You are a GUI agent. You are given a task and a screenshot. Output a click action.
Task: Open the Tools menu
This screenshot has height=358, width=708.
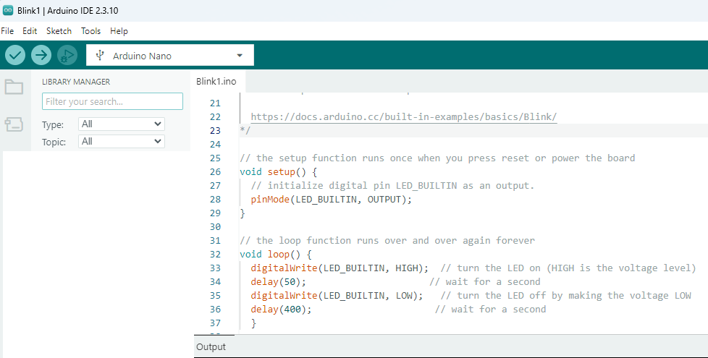[x=90, y=31]
